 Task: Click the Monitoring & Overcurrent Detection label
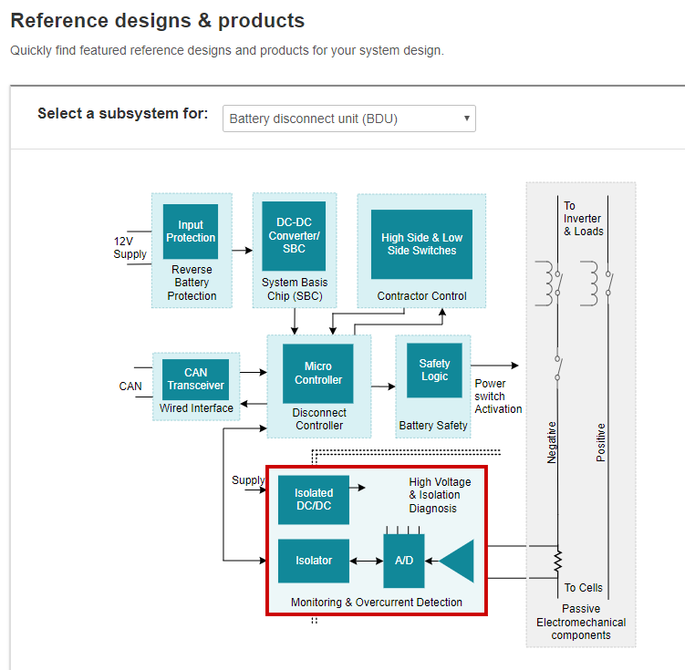tap(377, 603)
